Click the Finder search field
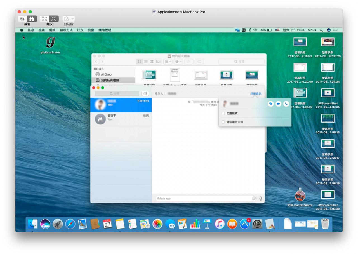This screenshot has height=254, width=358. pos(241,62)
